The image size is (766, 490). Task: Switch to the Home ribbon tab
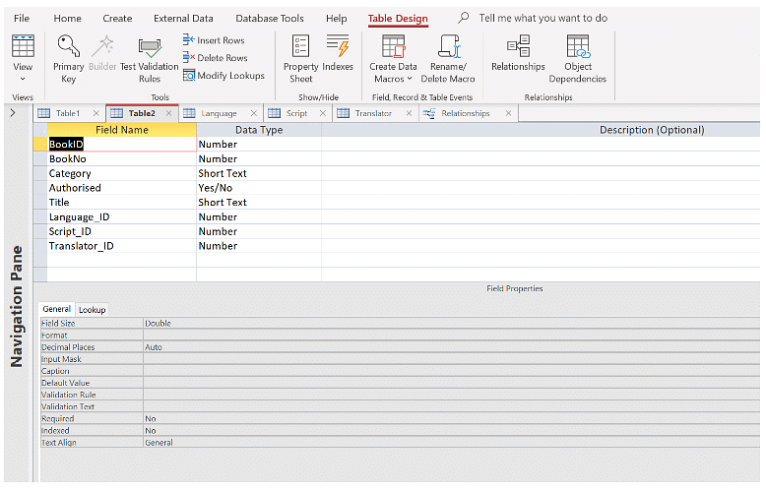(x=67, y=18)
